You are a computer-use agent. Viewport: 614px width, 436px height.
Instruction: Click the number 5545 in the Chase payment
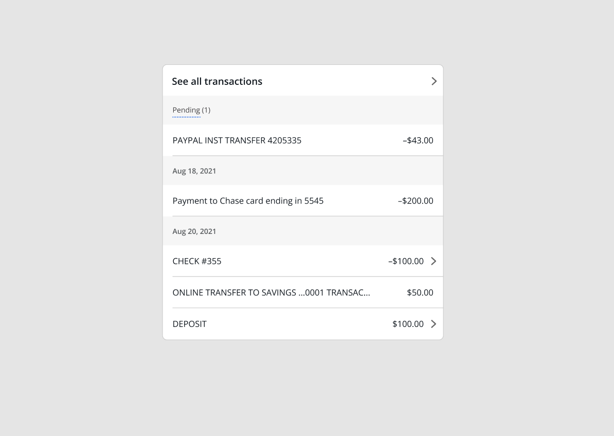point(314,201)
